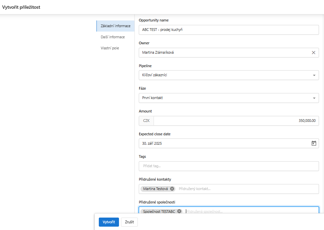Click the Přidružený kontakt input area
Image resolution: width=324 pixels, height=230 pixels.
click(247, 189)
